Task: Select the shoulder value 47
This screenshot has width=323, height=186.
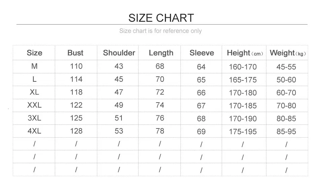Action: (x=119, y=92)
